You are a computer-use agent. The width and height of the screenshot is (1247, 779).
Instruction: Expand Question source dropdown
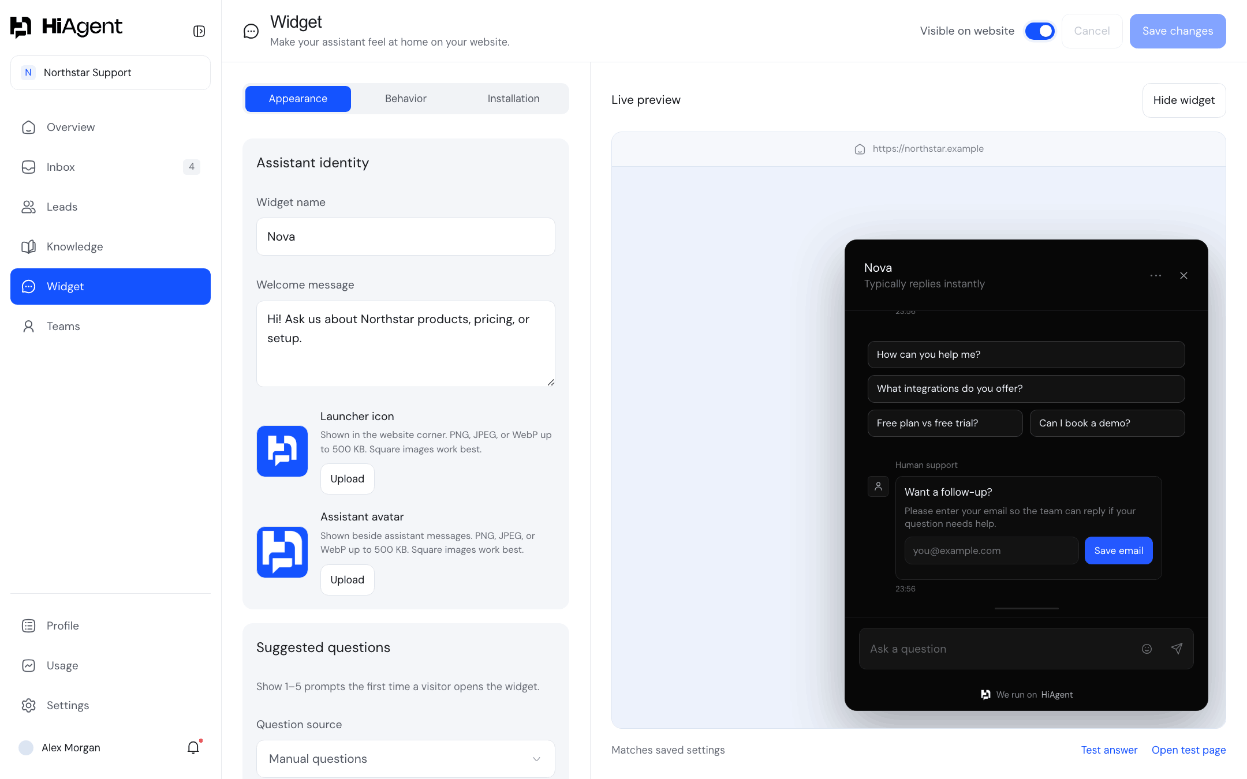click(x=406, y=759)
